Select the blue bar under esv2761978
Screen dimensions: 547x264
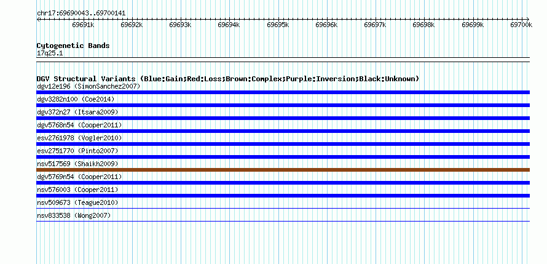(283, 144)
